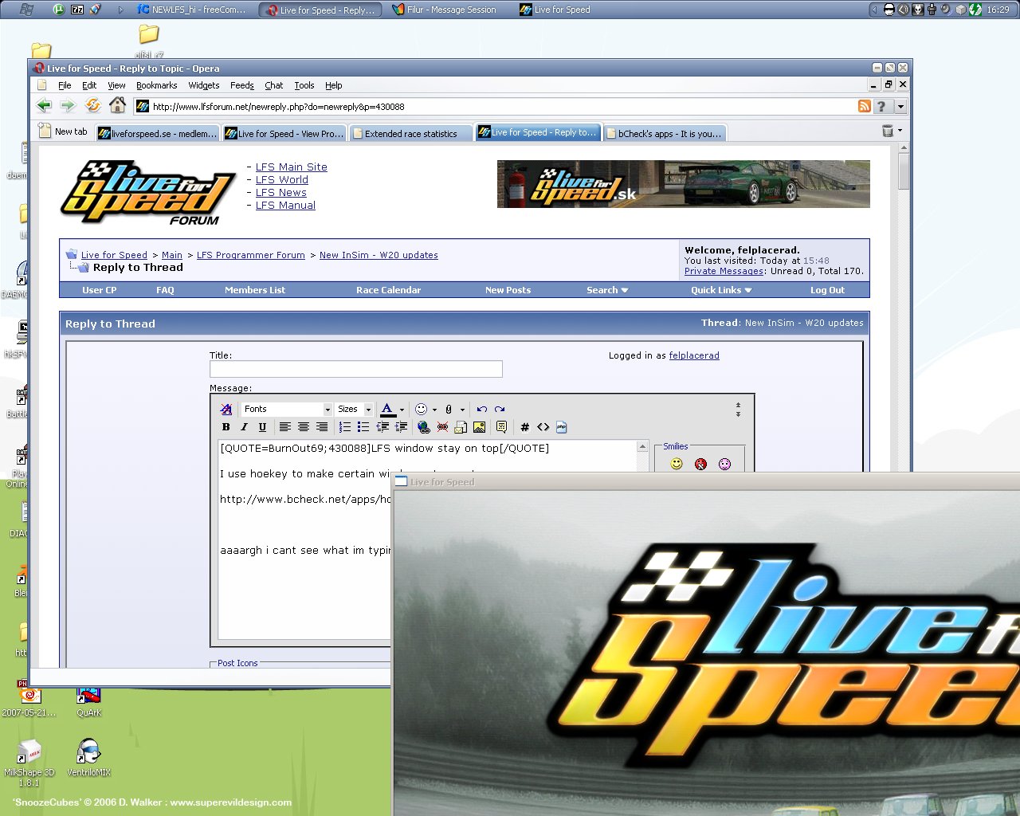This screenshot has height=816, width=1020.
Task: Click the RSS feed icon in address bar
Action: tap(864, 106)
